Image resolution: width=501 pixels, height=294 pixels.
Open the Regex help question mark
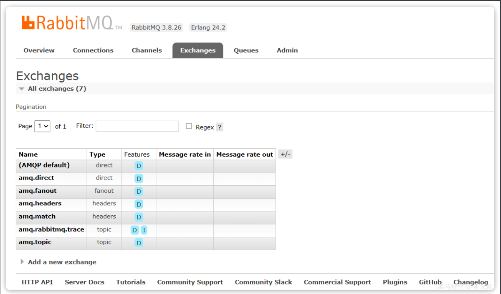[x=220, y=127]
